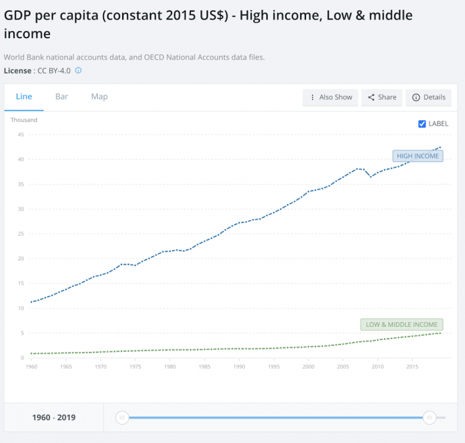The width and height of the screenshot is (465, 443).
Task: Switch to the Bar chart tab
Action: (x=62, y=96)
